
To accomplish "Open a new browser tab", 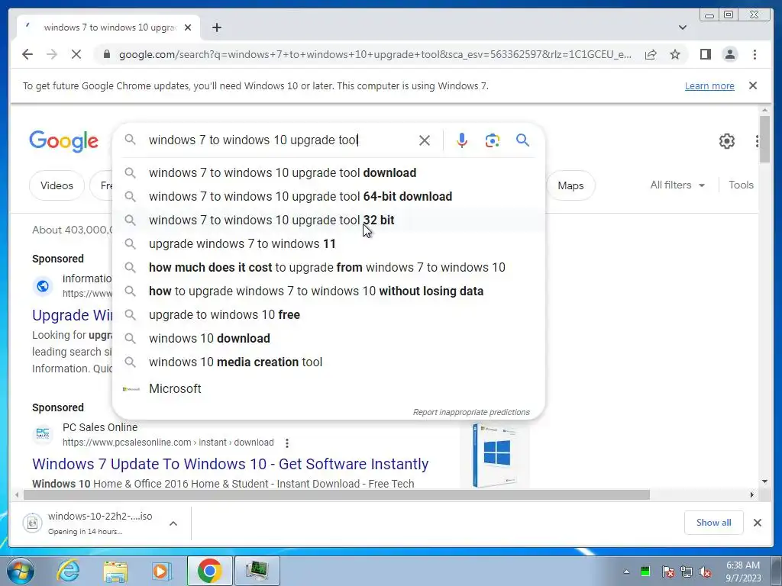I will click(x=216, y=27).
